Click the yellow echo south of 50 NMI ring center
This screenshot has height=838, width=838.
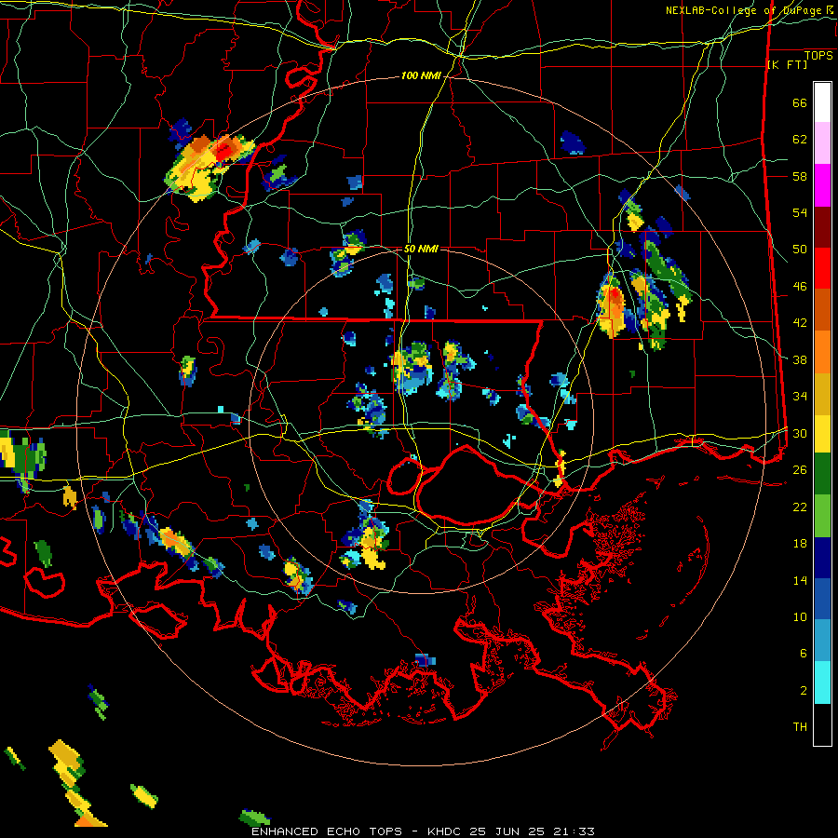[372, 549]
